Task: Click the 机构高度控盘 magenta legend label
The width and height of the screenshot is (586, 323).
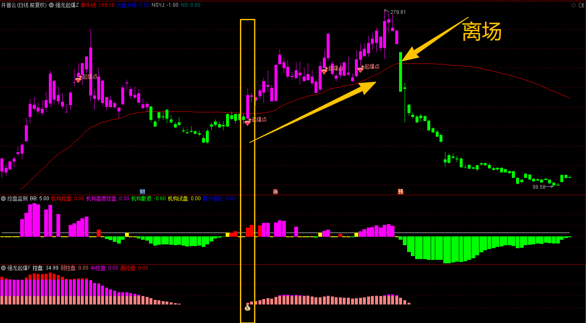Action: coord(102,199)
